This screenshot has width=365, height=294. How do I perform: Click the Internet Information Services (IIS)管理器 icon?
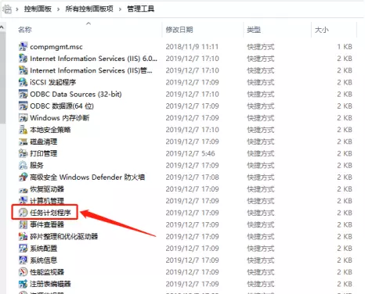click(x=23, y=70)
